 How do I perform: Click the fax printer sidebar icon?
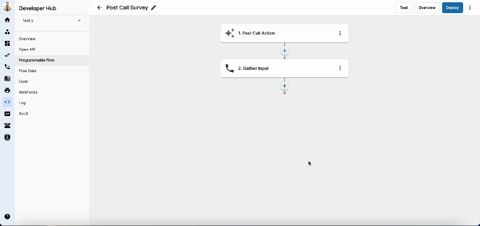pyautogui.click(x=7, y=90)
